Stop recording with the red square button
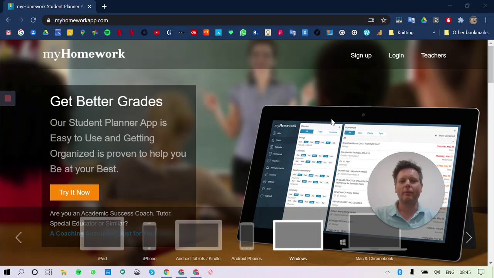494x278 pixels. click(x=8, y=98)
